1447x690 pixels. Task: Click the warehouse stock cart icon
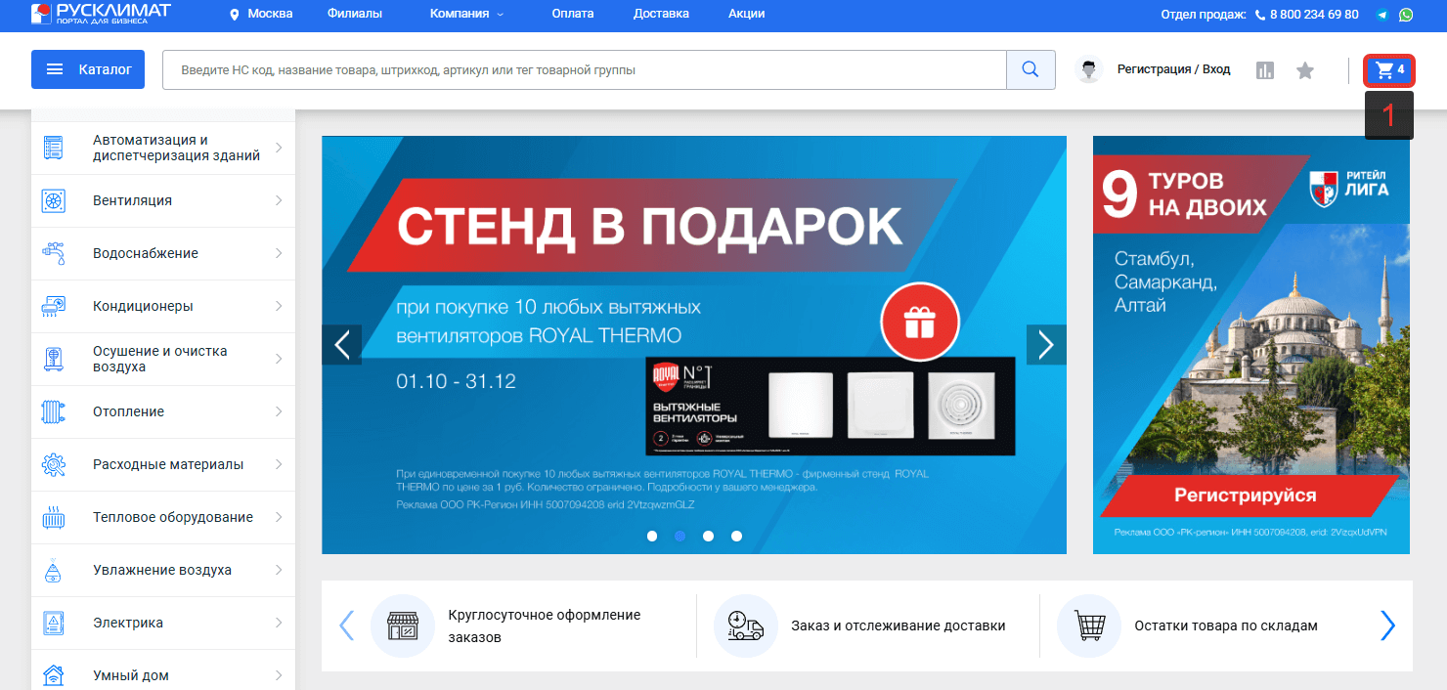pos(1089,625)
